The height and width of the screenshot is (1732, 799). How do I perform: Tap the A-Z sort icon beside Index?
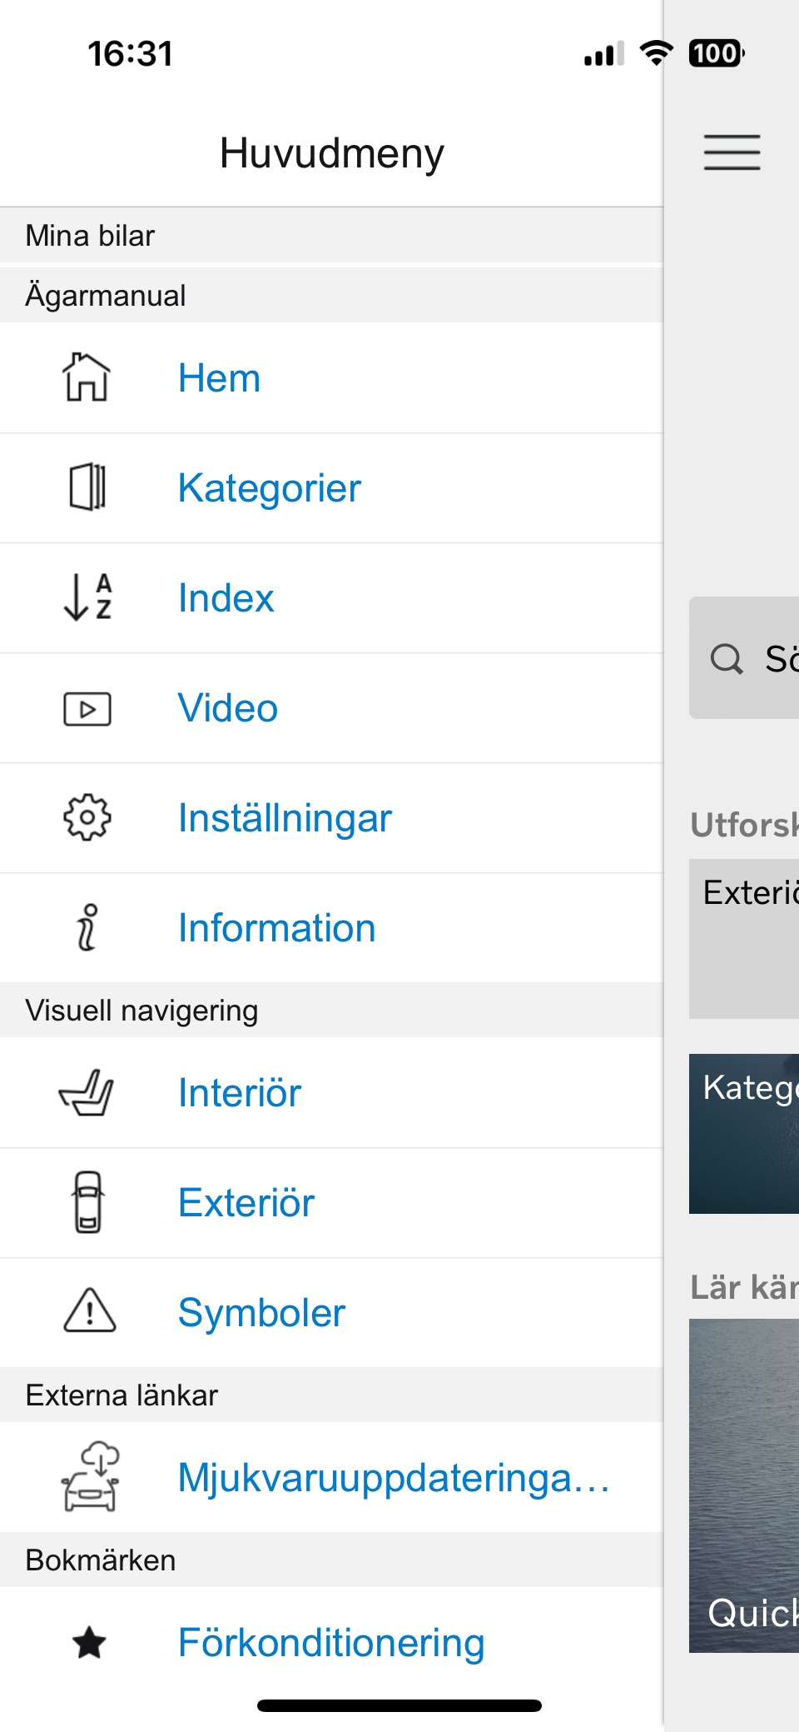pos(87,597)
